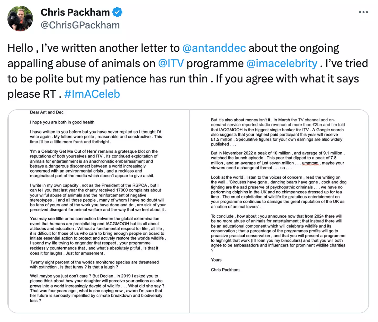
Task: Visit the @imacelebrity mention
Action: [282, 63]
